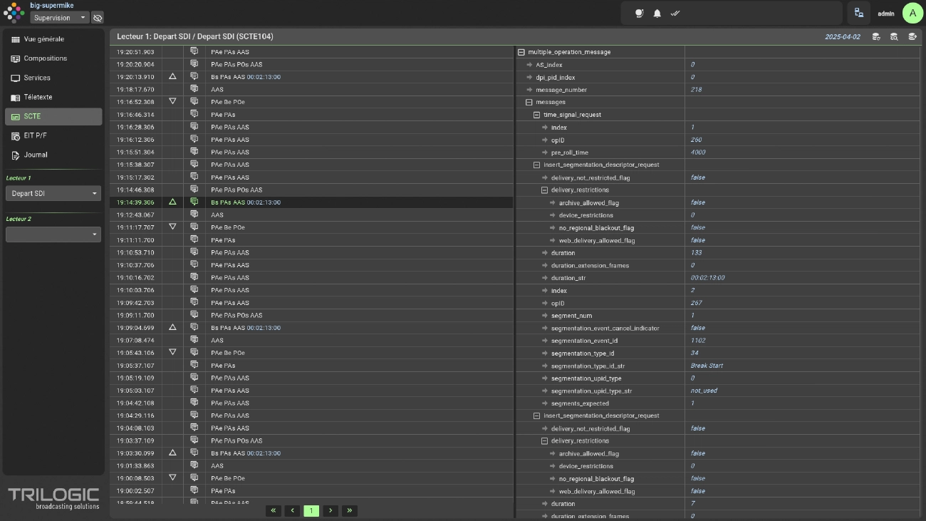The width and height of the screenshot is (926, 521).
Task: Open Lecteur 1 Depart SDI dropdown
Action: [53, 193]
